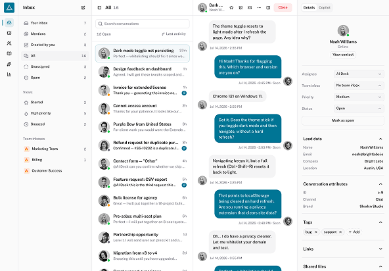The width and height of the screenshot is (389, 271).
Task: Open the Inbox section in the left rail
Action: pyautogui.click(x=9, y=22)
